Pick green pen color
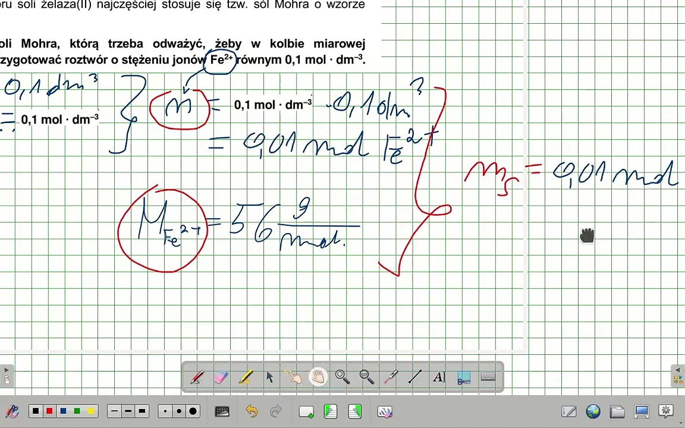Image resolution: width=685 pixels, height=428 pixels. pos(77,411)
